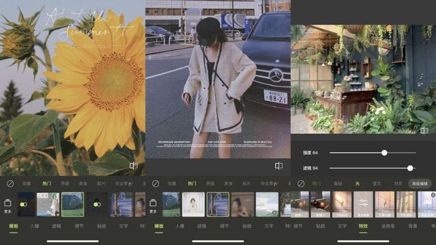Switch to 基础 effects category on plant café screen
This screenshot has width=436, height=245.
pos(338,183)
